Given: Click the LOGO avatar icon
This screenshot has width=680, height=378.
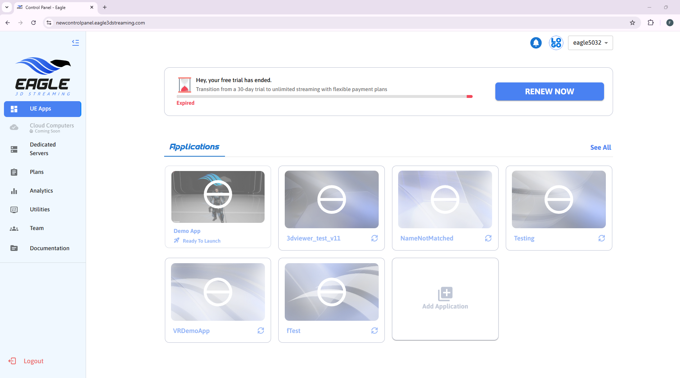Looking at the screenshot, I should tap(556, 43).
